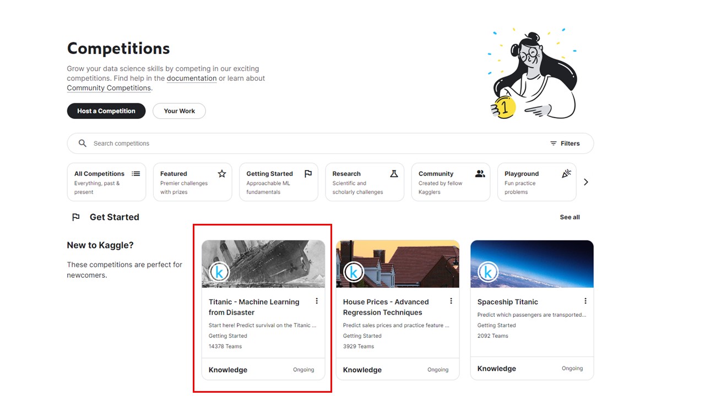
Task: Click the Getting Started flag icon
Action: (x=308, y=173)
